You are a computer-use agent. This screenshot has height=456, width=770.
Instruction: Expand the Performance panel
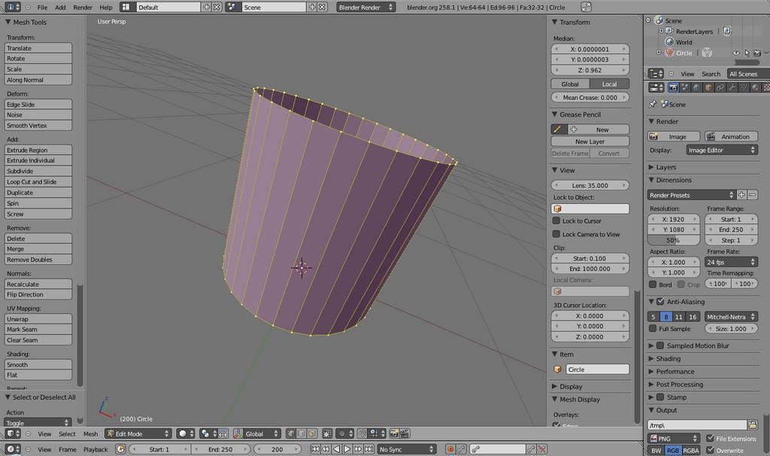(x=675, y=371)
